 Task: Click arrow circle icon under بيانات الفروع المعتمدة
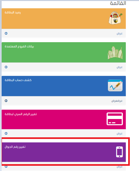[x=6, y=67]
